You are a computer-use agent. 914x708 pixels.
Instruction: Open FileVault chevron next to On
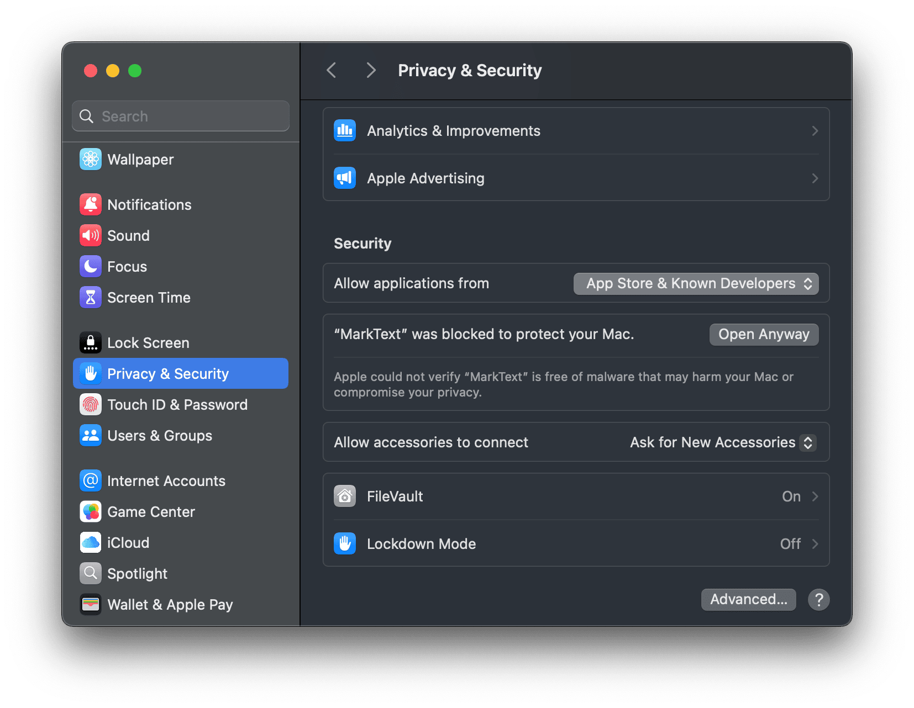tap(815, 496)
